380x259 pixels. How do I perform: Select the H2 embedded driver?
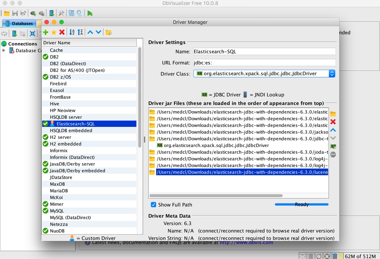tap(89, 144)
